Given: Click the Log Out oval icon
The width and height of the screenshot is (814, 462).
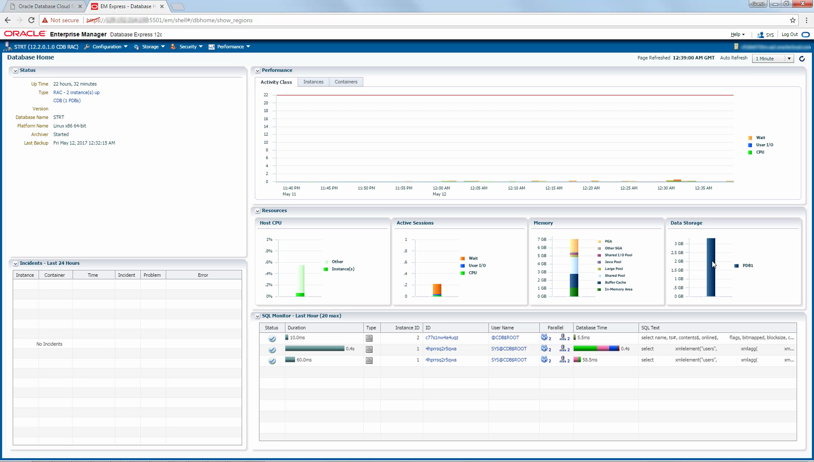Looking at the screenshot, I should pyautogui.click(x=806, y=34).
